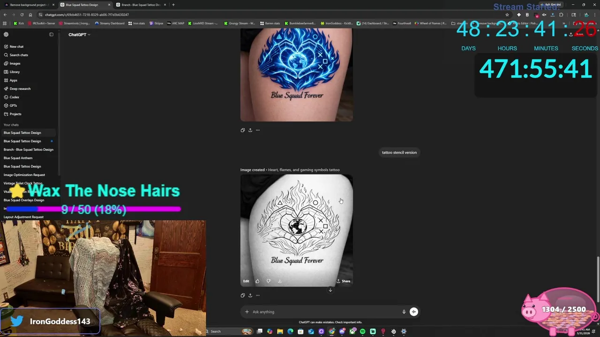The height and width of the screenshot is (337, 600).
Task: Click the plus attach button in composer
Action: tap(247, 312)
